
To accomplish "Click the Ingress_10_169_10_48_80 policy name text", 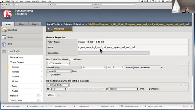I will tap(91, 42).
